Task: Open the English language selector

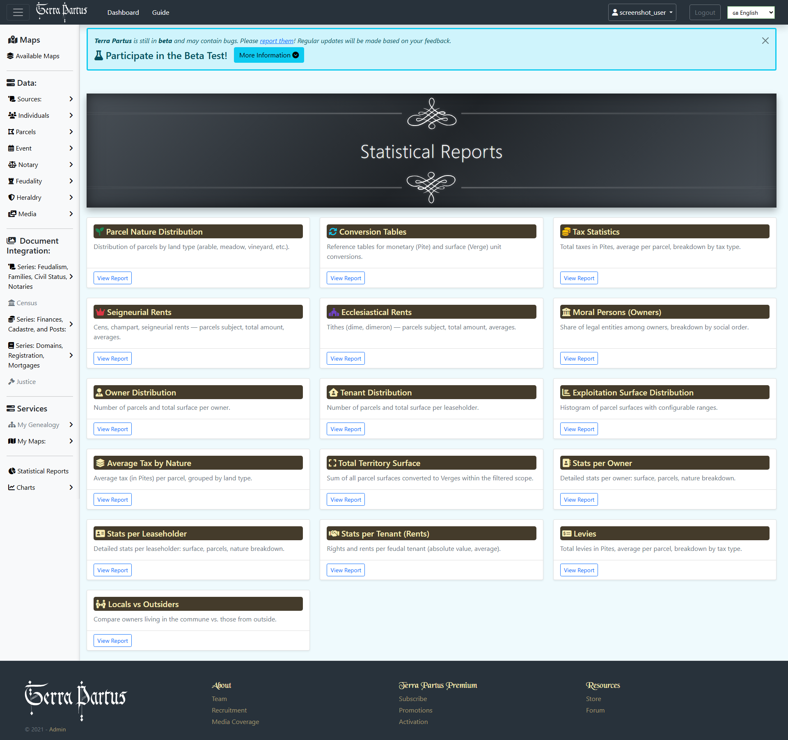Action: tap(751, 13)
